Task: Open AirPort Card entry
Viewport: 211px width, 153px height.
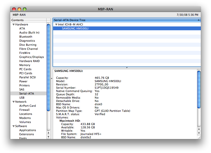Action: 27,106
